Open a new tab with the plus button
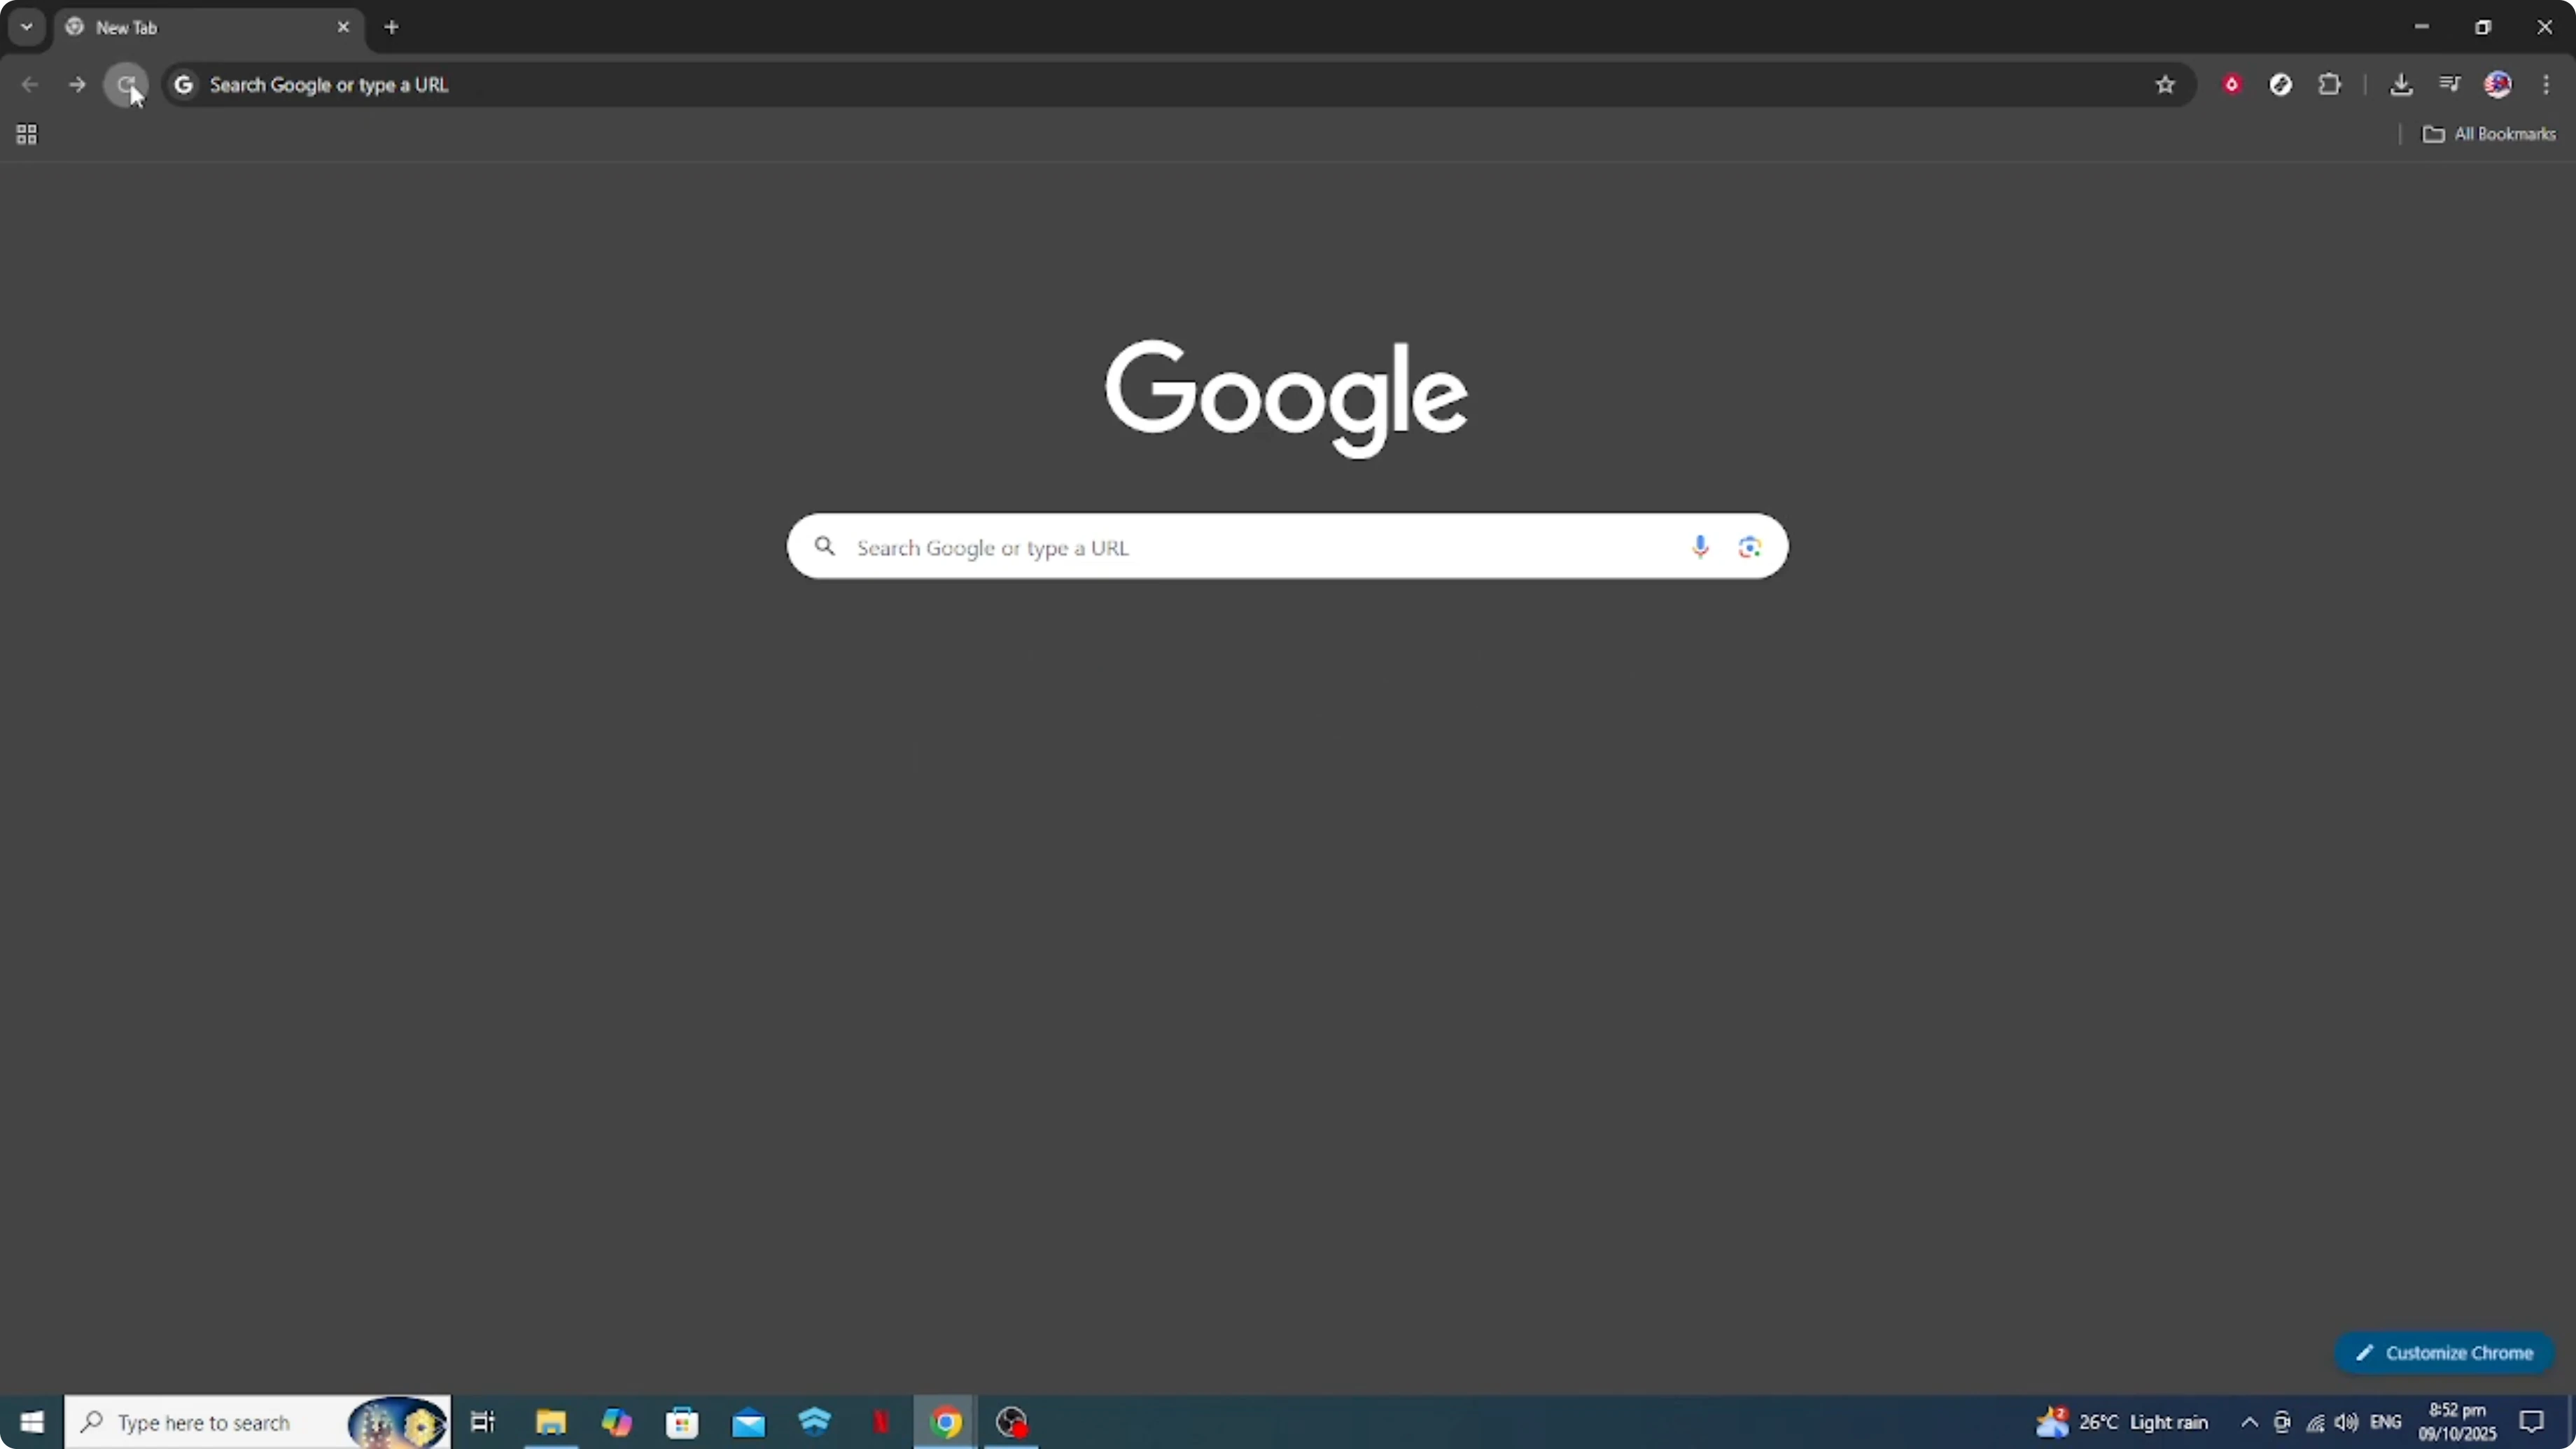The image size is (2576, 1449). [391, 27]
